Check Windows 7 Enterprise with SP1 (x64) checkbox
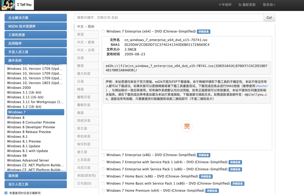Viewport: 304px width, 196px height. [103, 162]
